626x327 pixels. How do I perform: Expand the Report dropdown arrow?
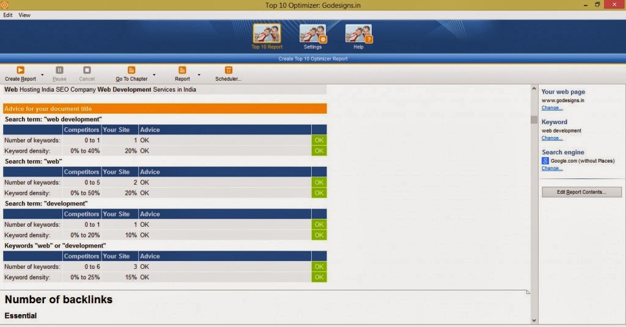tap(199, 75)
